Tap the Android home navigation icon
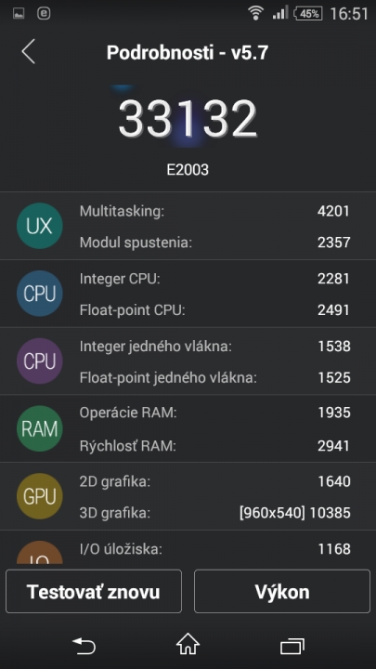Image resolution: width=376 pixels, height=669 pixels. click(x=188, y=645)
